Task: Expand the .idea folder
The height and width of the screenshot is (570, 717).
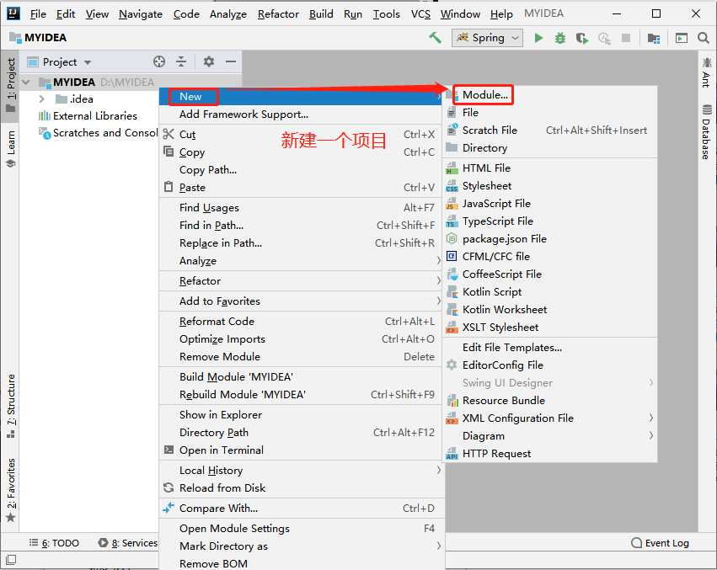Action: tap(41, 99)
